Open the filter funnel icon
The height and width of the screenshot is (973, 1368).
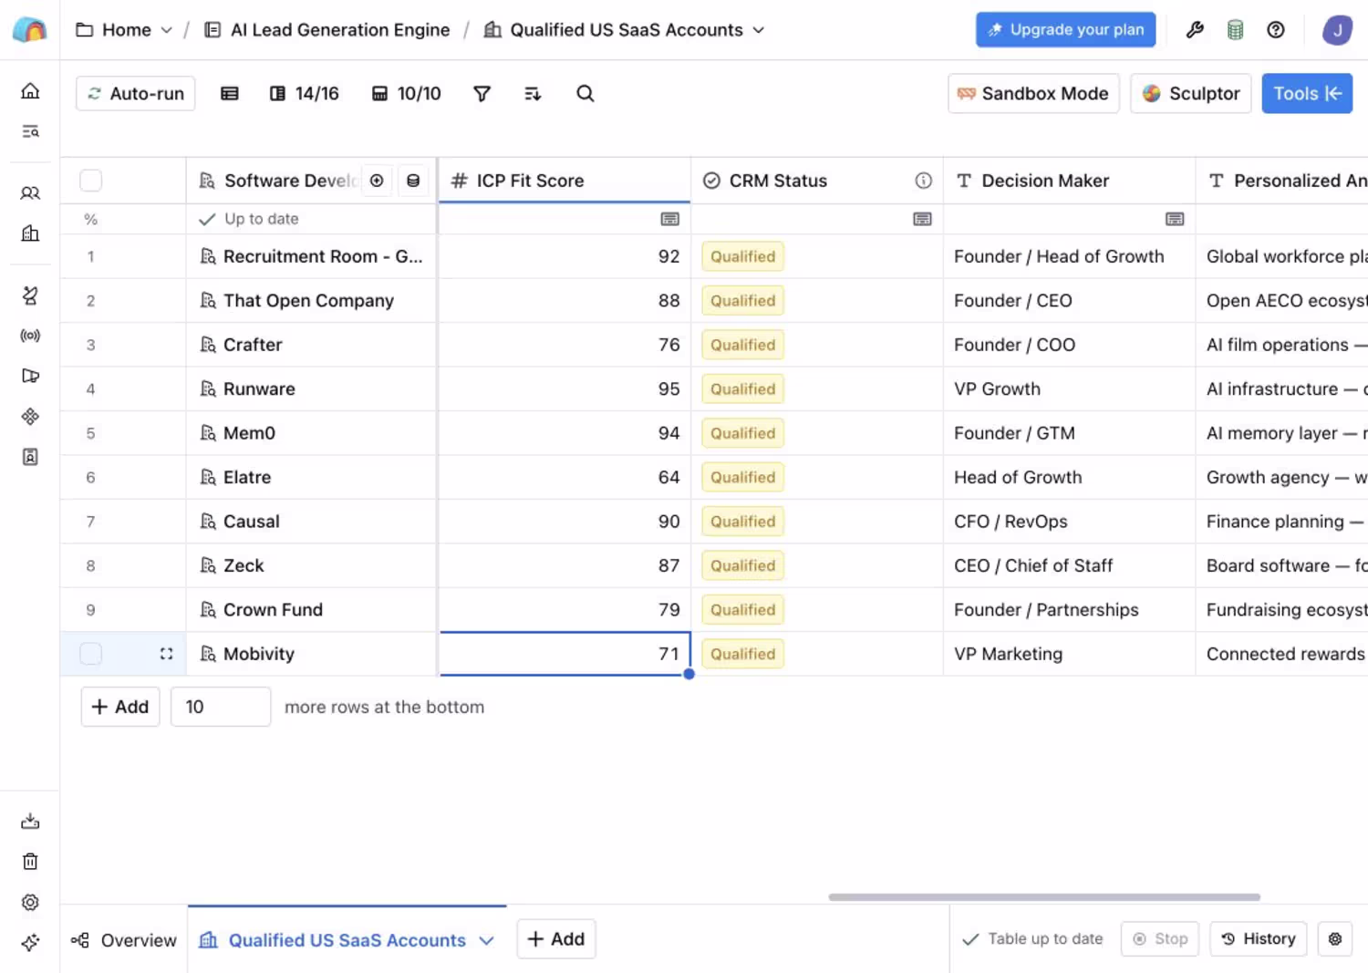(x=482, y=93)
